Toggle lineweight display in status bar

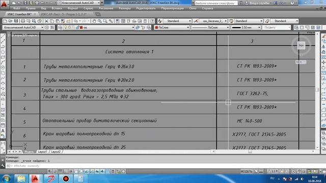pyautogui.click(x=102, y=171)
